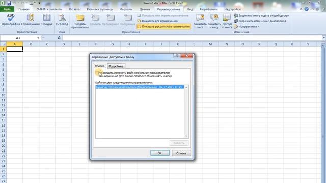
Task: Click Отмена in the access dialog
Action: [x=181, y=153]
